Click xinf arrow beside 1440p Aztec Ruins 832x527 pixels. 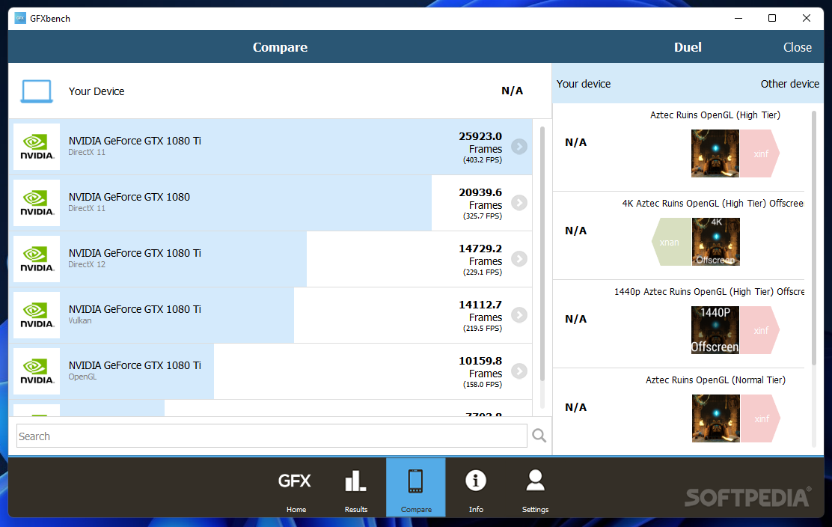click(759, 330)
